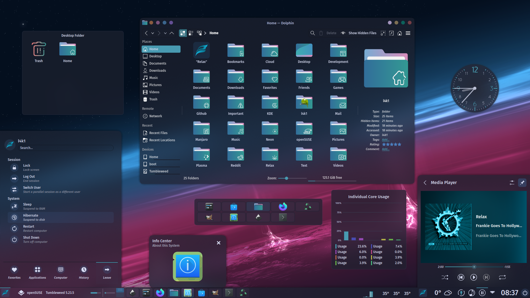This screenshot has height=298, width=530.
Task: Set rating using the fifth star
Action: coord(399,145)
